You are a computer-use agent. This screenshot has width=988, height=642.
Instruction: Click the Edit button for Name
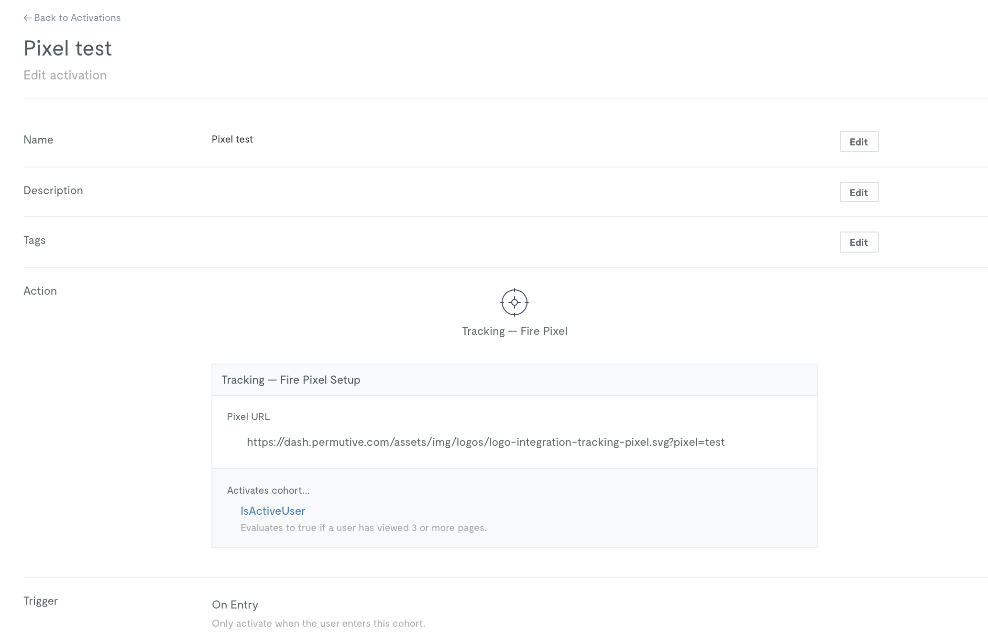pos(859,142)
